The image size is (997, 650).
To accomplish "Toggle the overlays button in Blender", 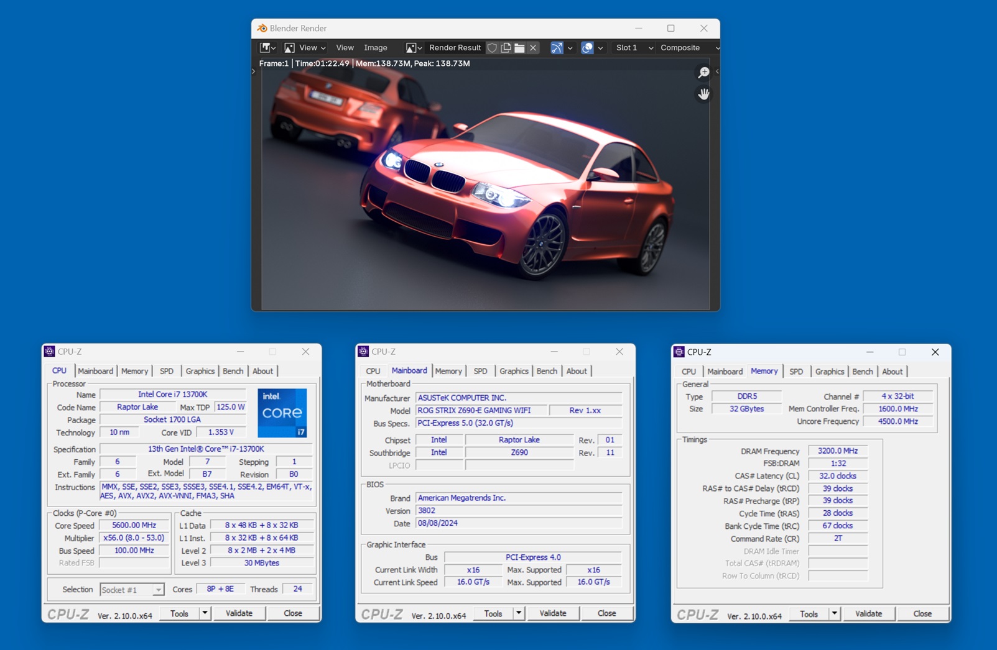I will click(x=587, y=48).
